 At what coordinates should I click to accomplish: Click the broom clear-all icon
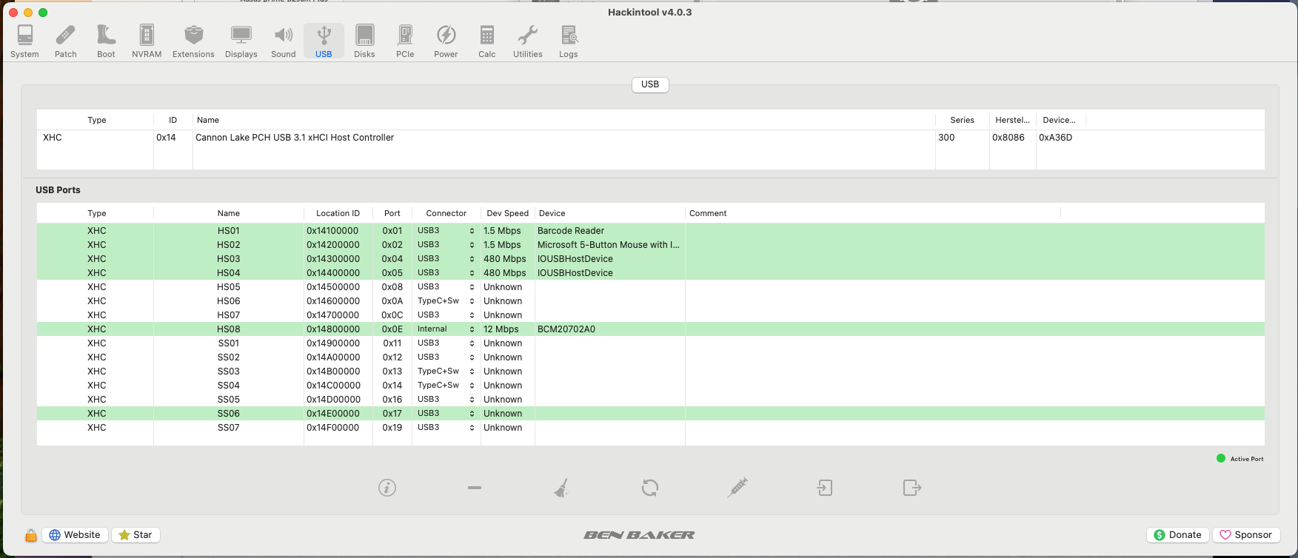coord(561,488)
